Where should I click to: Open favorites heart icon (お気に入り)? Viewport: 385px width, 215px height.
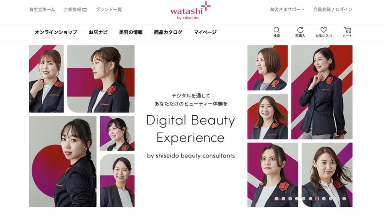point(324,32)
